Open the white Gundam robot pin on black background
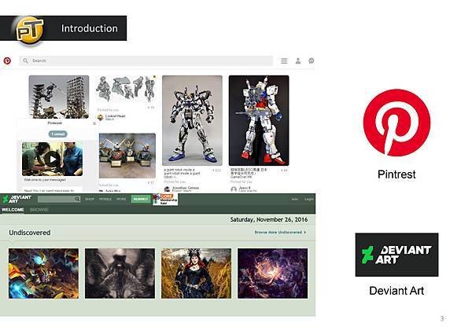 pos(259,120)
